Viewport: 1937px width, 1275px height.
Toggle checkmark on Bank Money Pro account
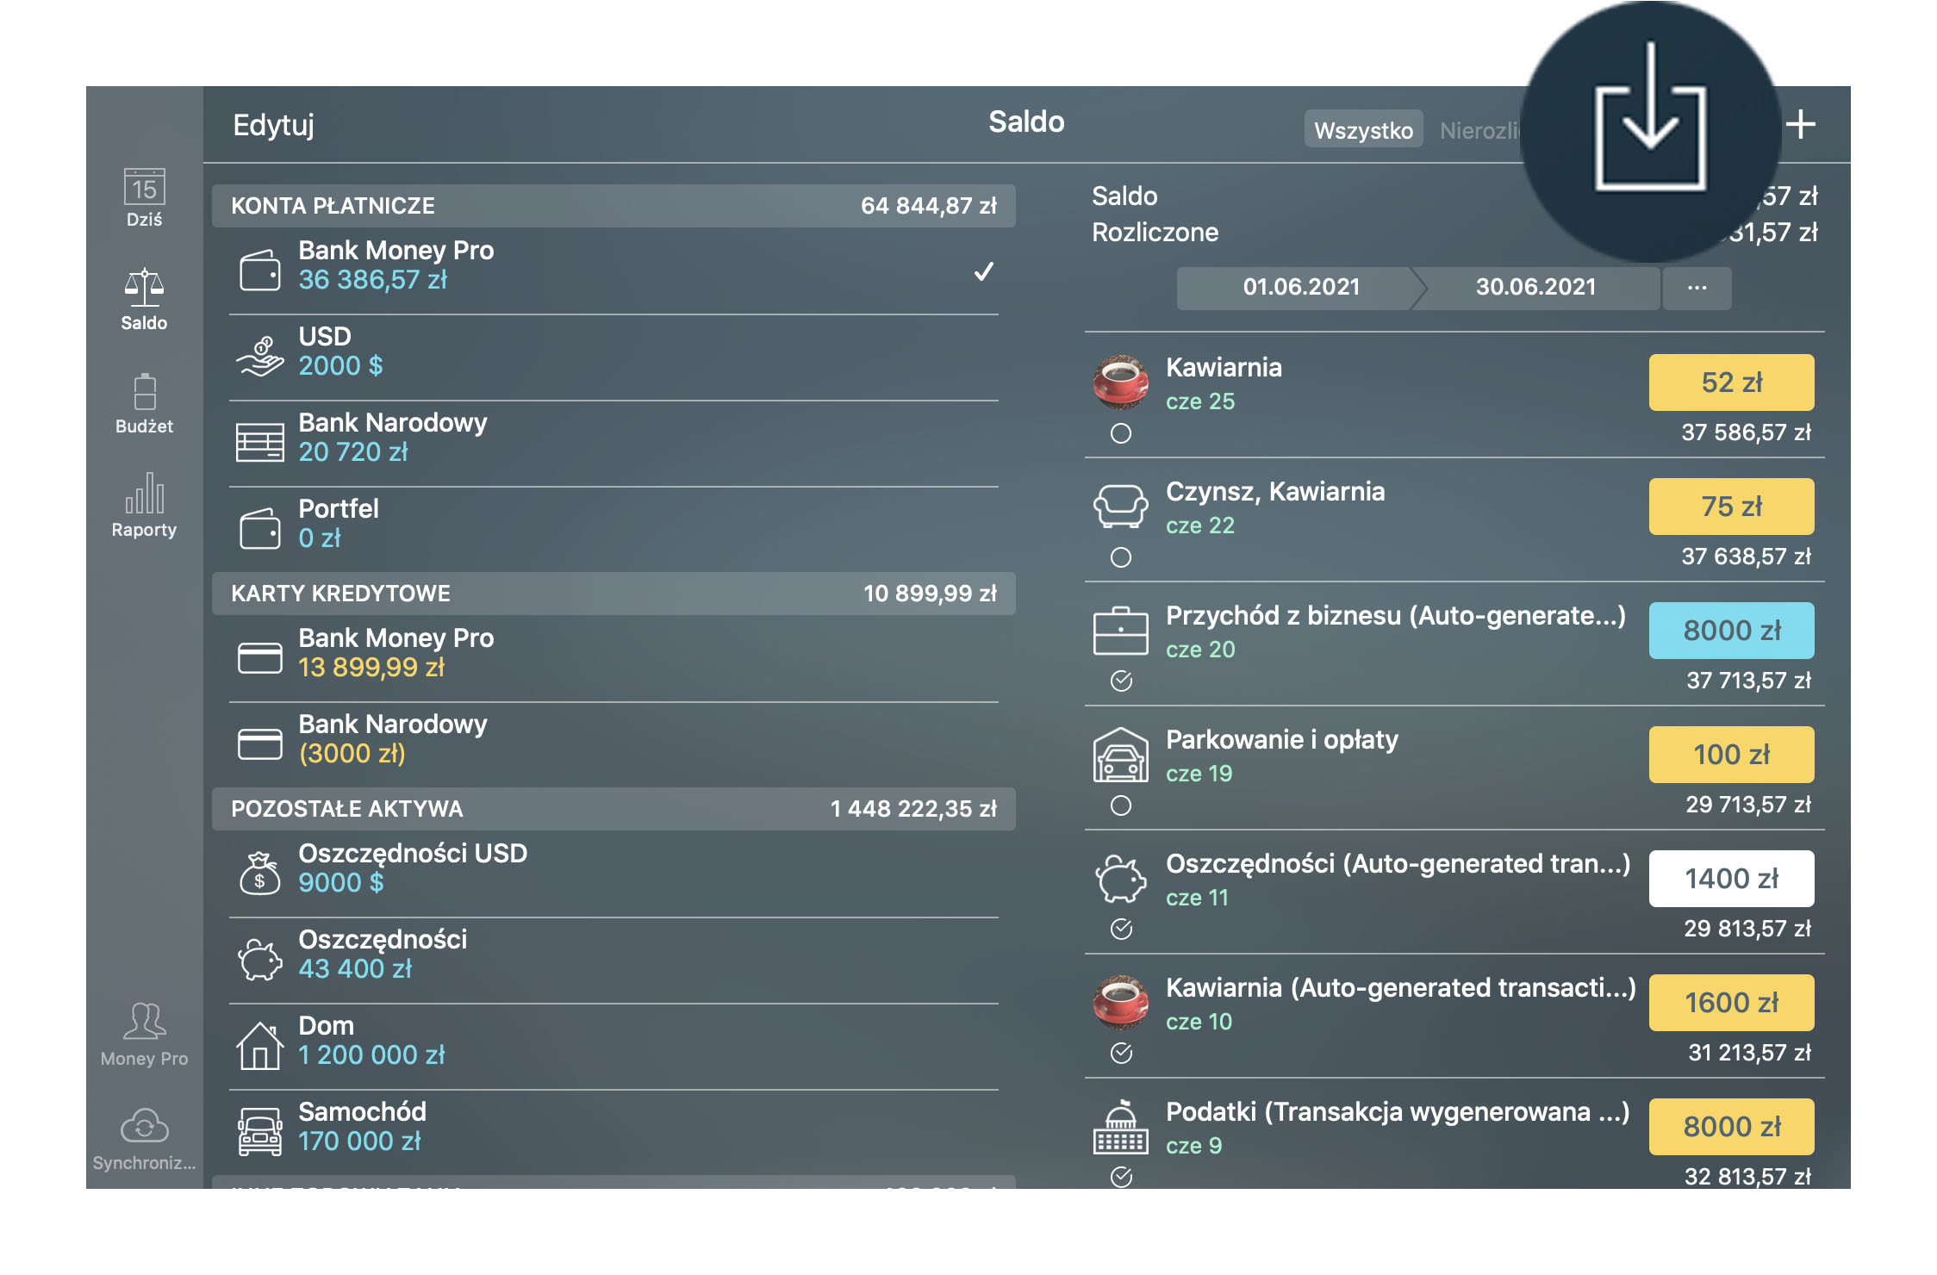pos(983,271)
